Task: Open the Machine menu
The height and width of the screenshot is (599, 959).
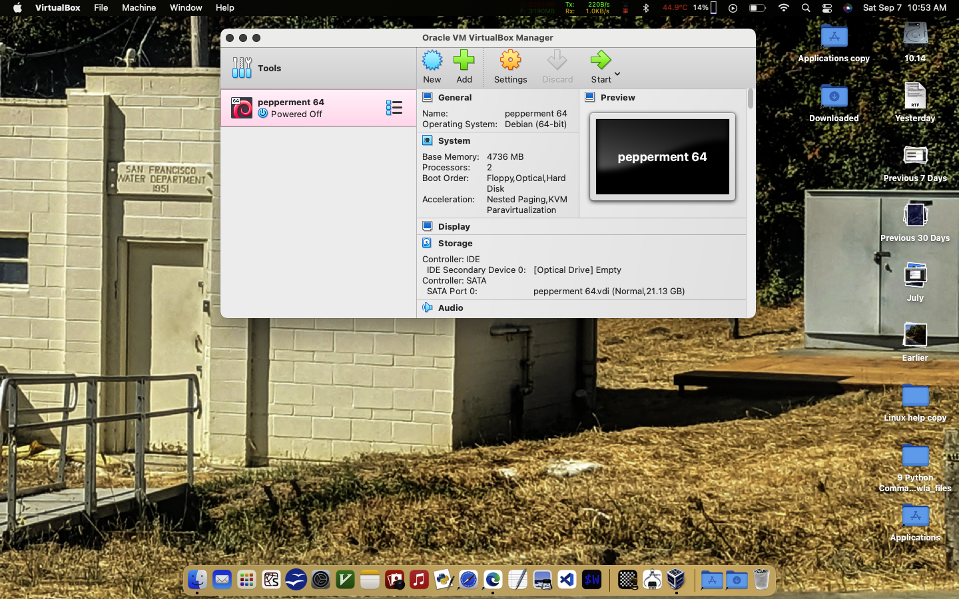Action: pos(139,8)
